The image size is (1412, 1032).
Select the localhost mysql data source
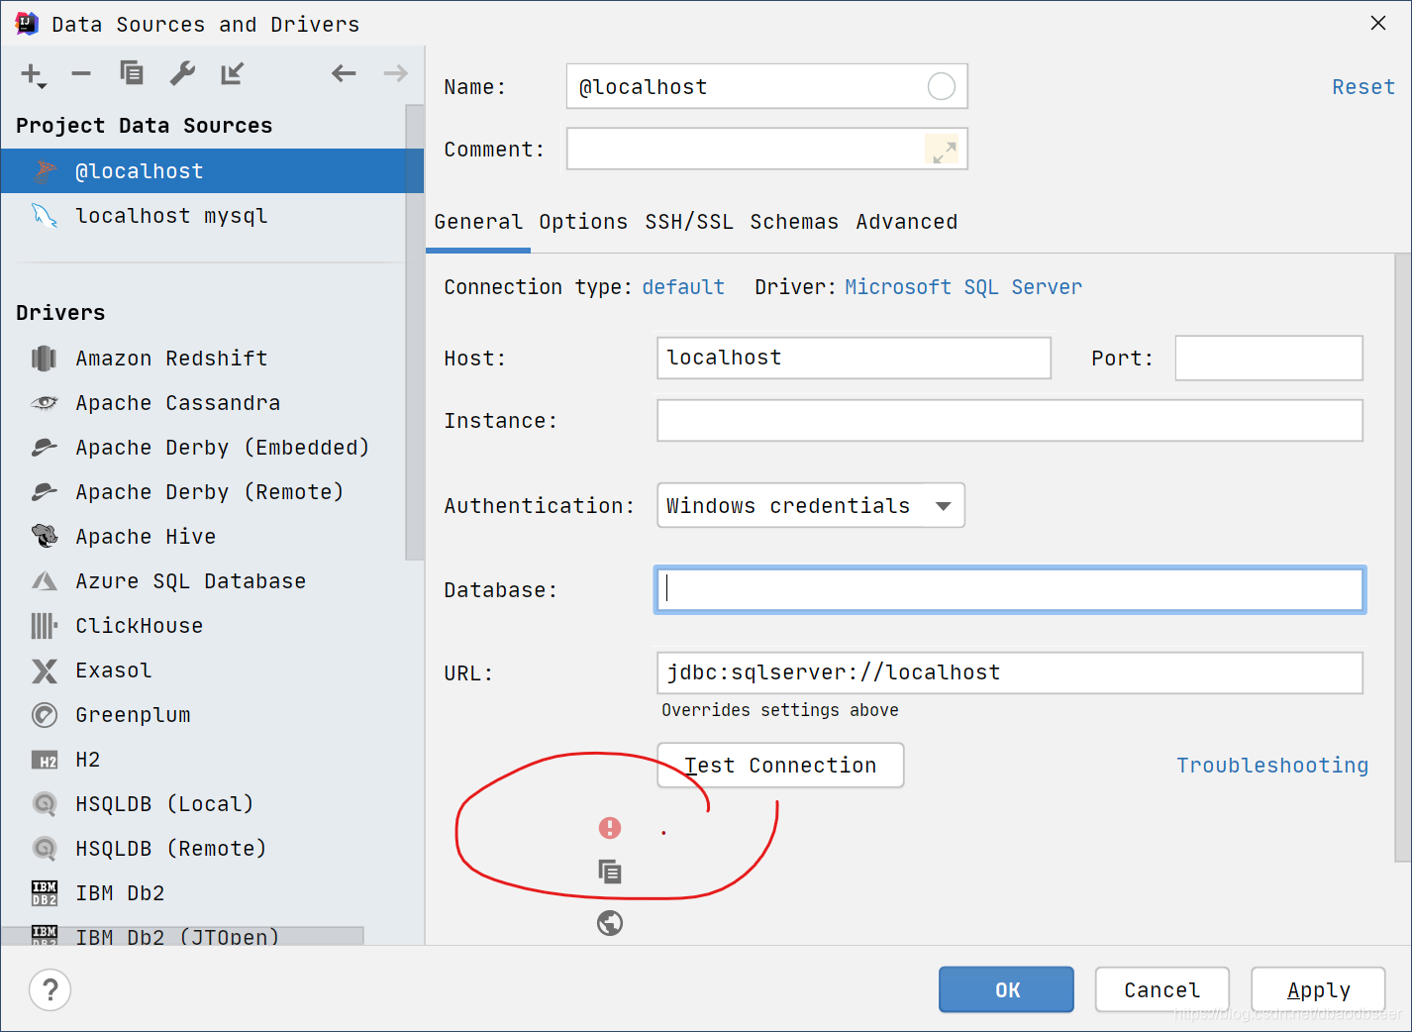click(x=203, y=216)
